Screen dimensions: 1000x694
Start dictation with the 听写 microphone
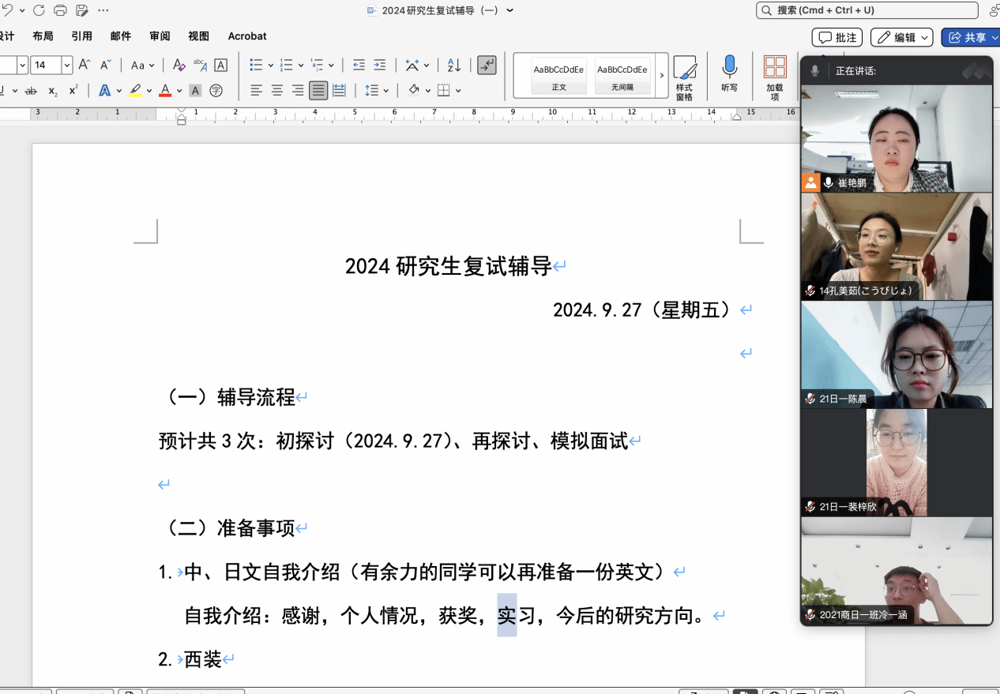tap(729, 73)
